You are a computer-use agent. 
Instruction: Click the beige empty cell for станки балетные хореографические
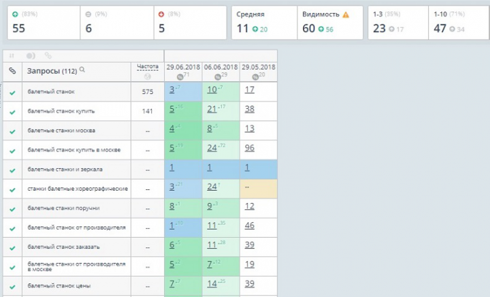[259, 189]
